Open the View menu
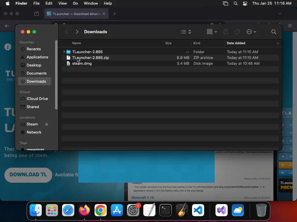 tap(63, 3)
